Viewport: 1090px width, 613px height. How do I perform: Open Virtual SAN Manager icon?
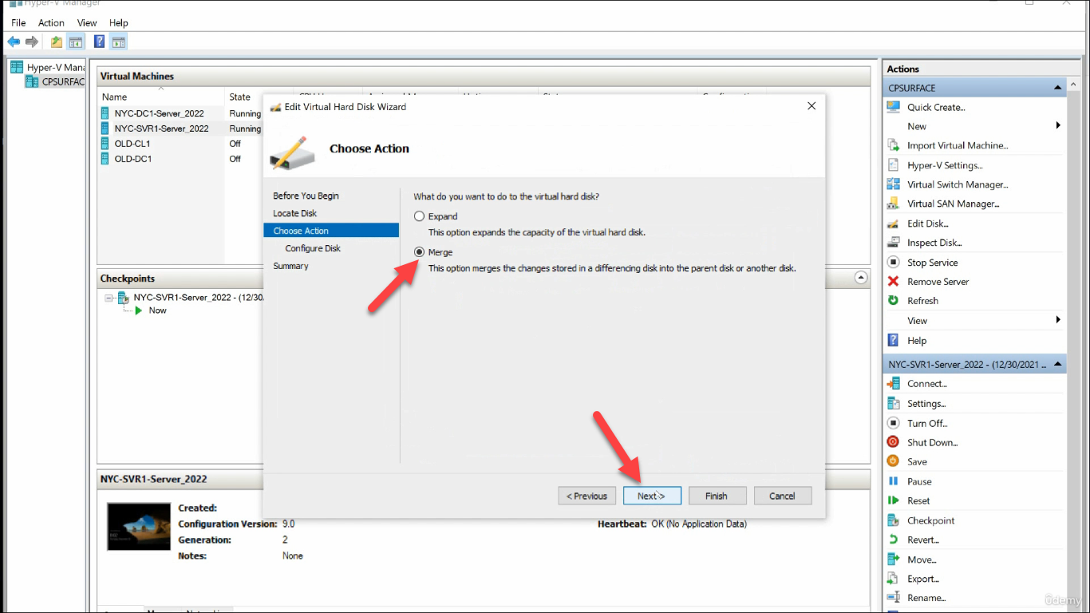pos(894,204)
